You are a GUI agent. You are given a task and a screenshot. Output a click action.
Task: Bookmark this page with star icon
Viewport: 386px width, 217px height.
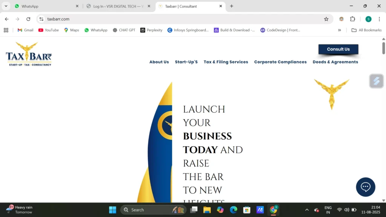pos(326,19)
